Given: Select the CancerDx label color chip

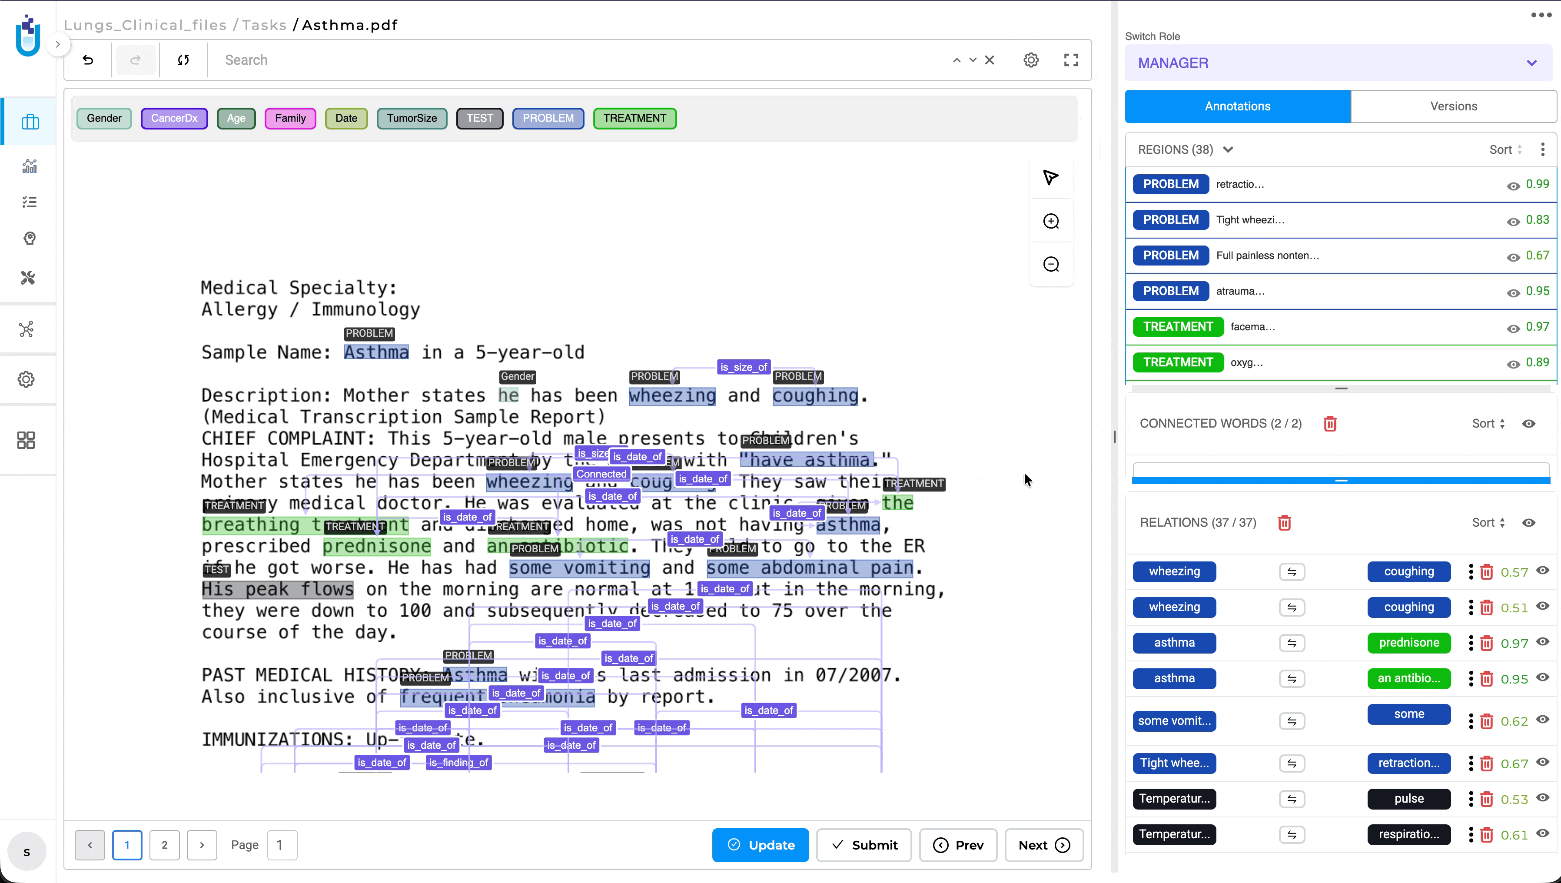Looking at the screenshot, I should coord(174,118).
